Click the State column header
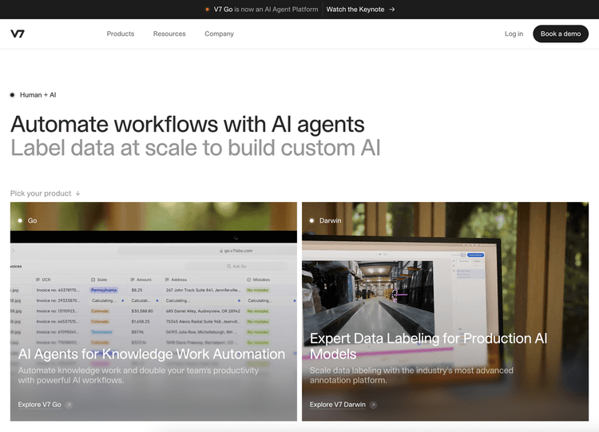599x432 pixels. [99, 279]
